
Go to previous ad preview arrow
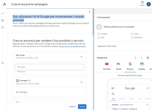pos(135,58)
